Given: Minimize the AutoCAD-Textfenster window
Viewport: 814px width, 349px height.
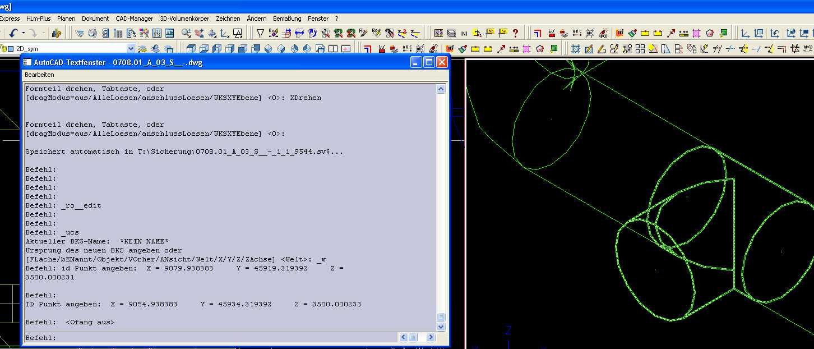Looking at the screenshot, I should click(416, 62).
